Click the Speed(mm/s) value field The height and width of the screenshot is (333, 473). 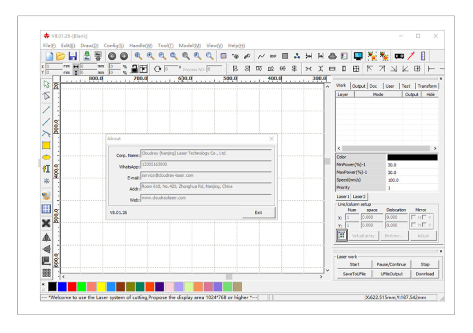point(412,180)
